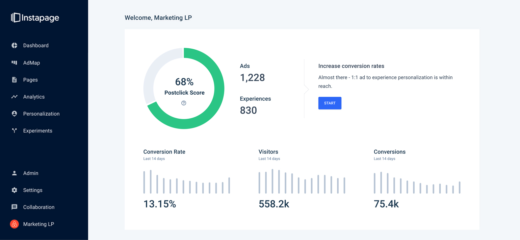
Task: Select Experiments from the navigation menu
Action: click(x=37, y=131)
